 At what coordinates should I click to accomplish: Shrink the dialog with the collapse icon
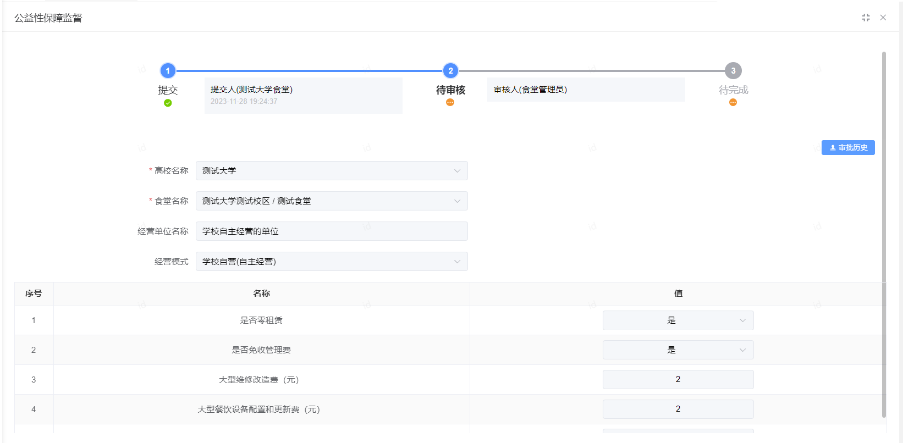(866, 18)
